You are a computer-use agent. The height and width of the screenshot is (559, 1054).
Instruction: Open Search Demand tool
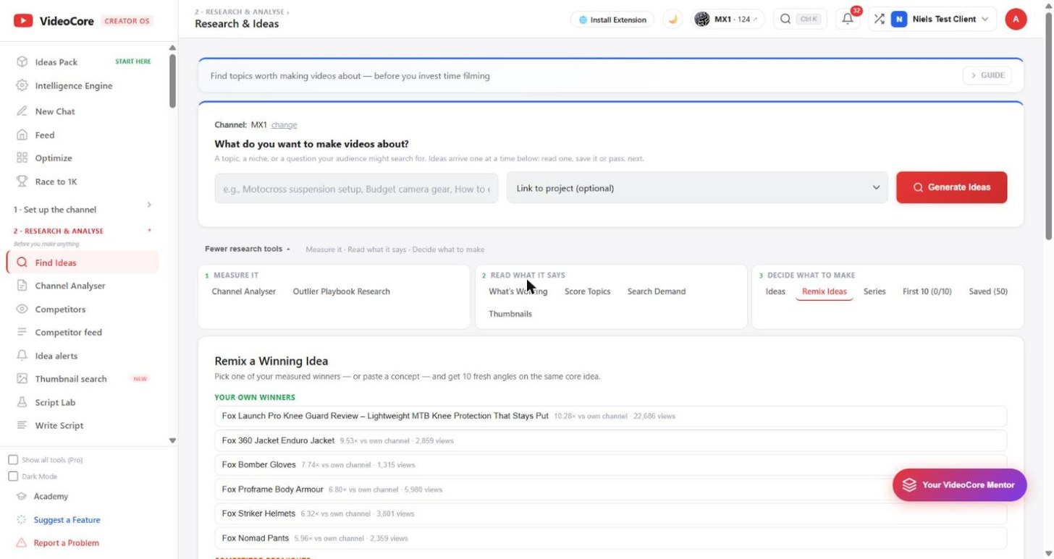coord(656,291)
